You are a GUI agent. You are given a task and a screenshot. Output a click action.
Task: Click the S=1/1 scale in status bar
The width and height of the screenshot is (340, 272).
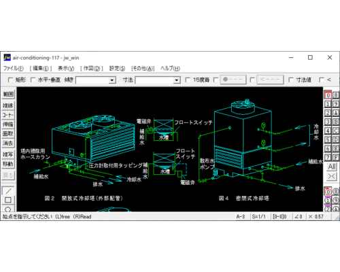(x=258, y=216)
